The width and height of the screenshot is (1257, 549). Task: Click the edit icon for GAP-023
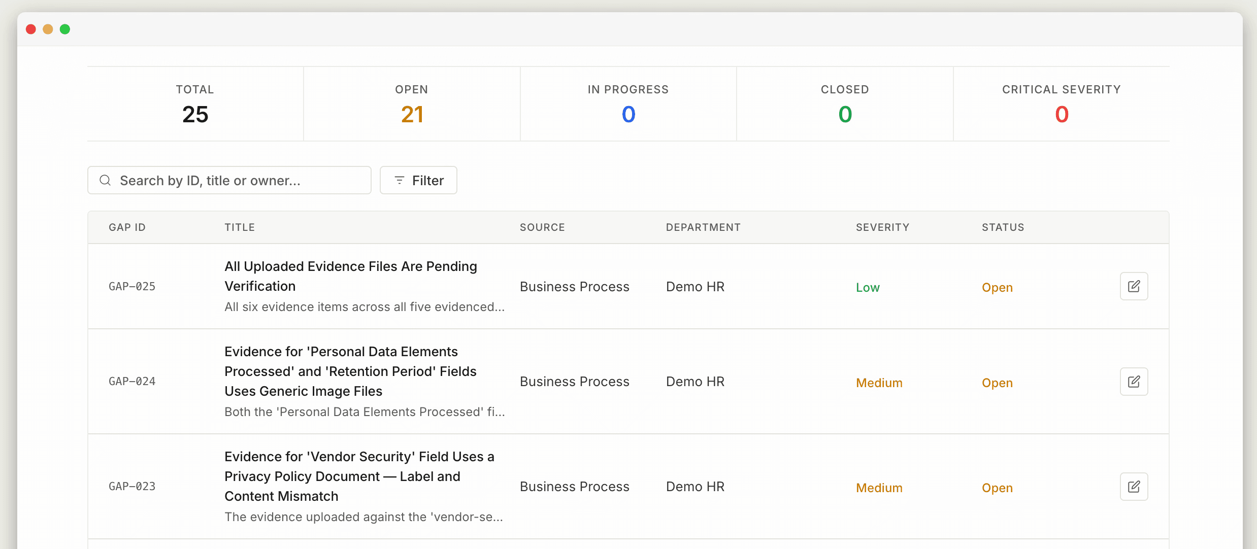pos(1134,487)
